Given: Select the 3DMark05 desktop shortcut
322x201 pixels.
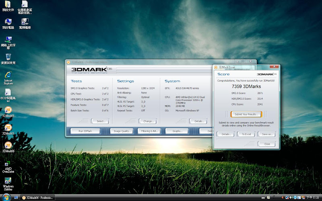Looking at the screenshot, I should (x=8, y=129).
